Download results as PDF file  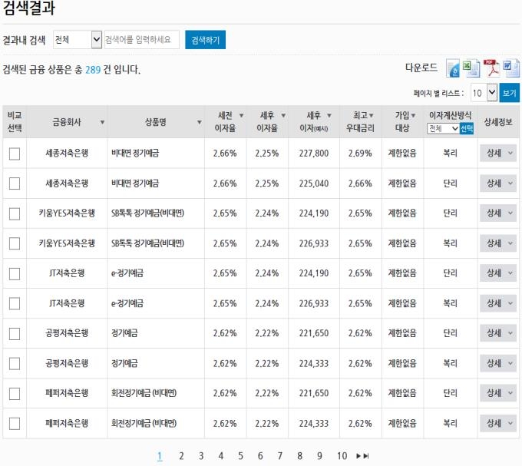click(492, 68)
